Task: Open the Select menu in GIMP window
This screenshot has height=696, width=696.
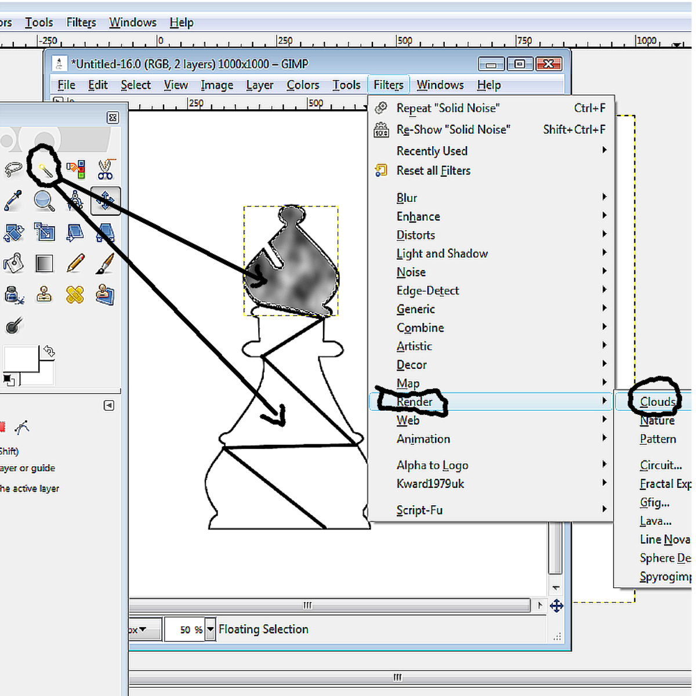Action: 136,85
